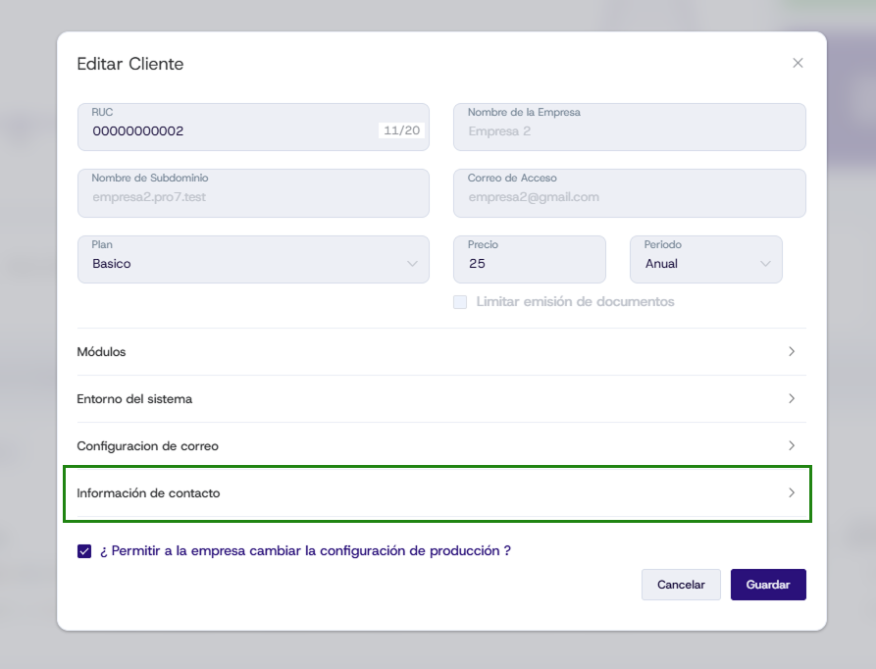The height and width of the screenshot is (669, 876).
Task: Click the chevron on the Módulos row
Action: coord(791,351)
